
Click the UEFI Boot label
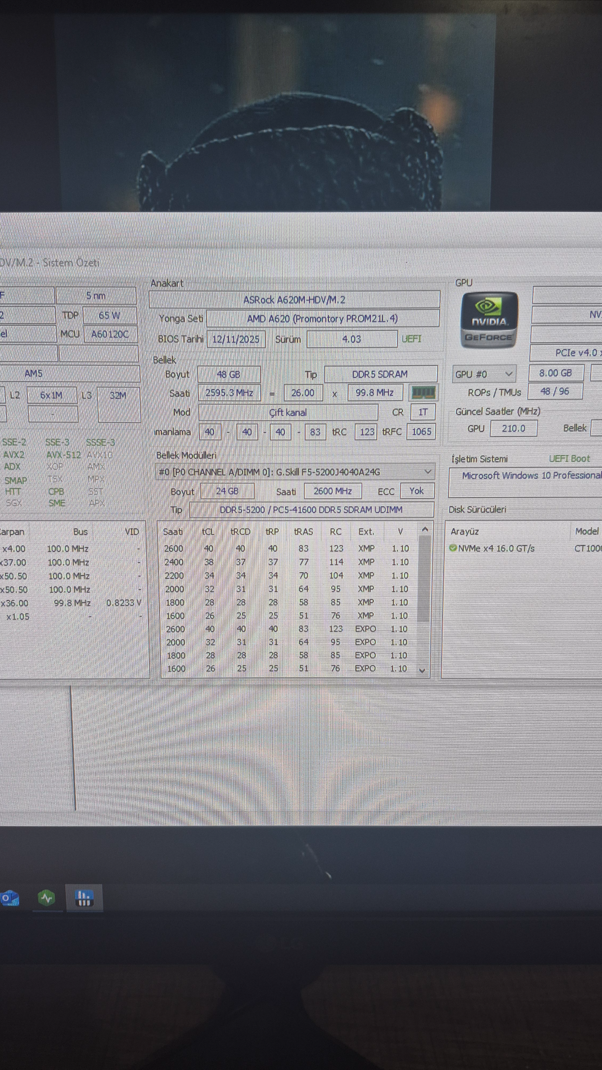[569, 459]
